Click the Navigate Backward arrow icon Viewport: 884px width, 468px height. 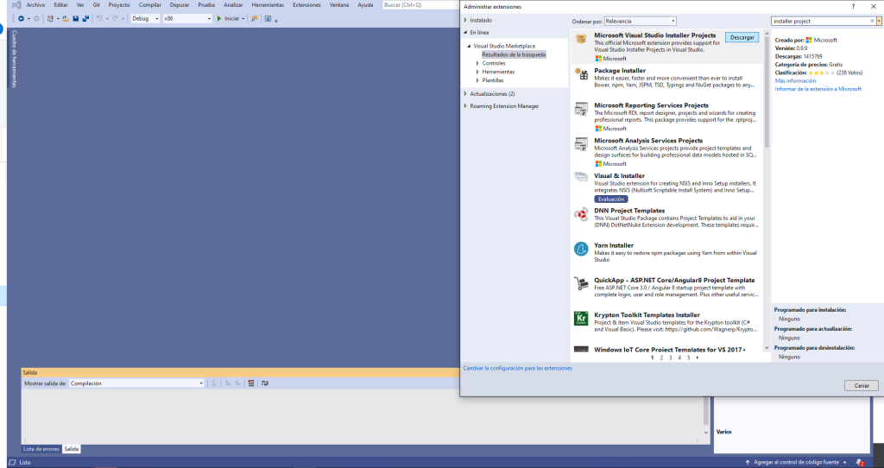click(21, 19)
